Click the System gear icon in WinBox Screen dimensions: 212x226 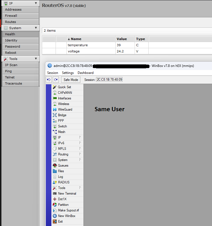(x=55, y=160)
